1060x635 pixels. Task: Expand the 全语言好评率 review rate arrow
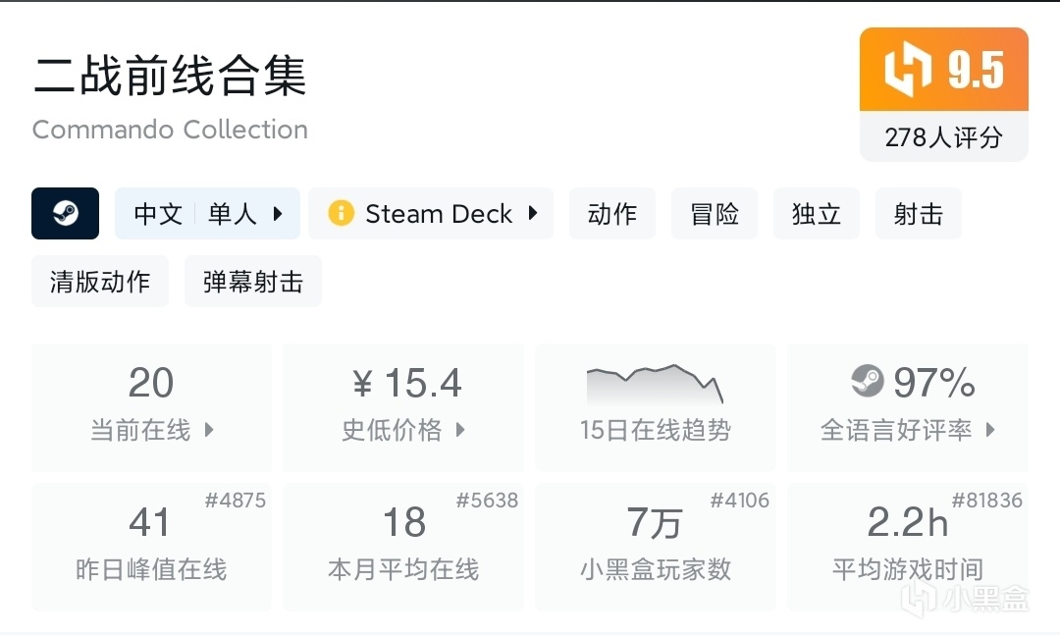(x=990, y=430)
